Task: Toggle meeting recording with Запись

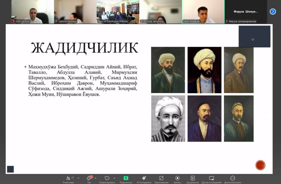Action: coord(177,178)
